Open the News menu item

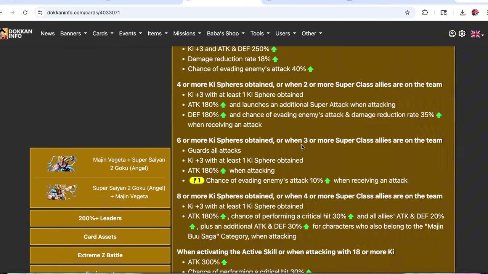(x=48, y=33)
